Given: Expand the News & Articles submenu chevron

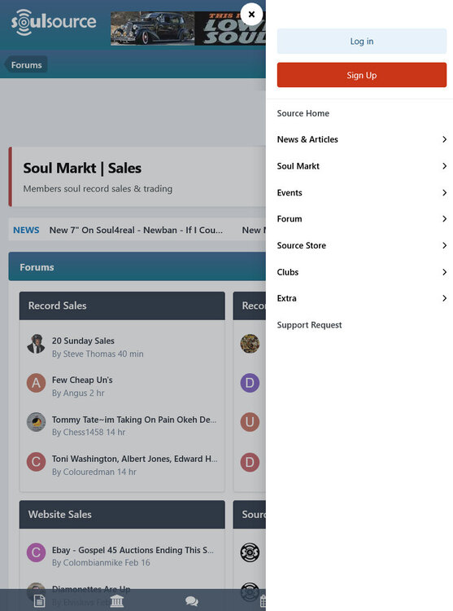Looking at the screenshot, I should [x=444, y=139].
